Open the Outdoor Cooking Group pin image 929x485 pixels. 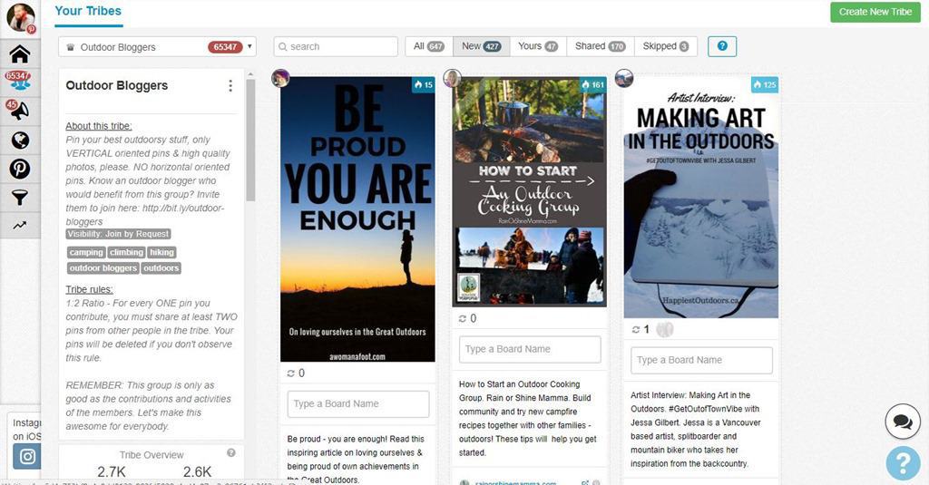coord(530,192)
